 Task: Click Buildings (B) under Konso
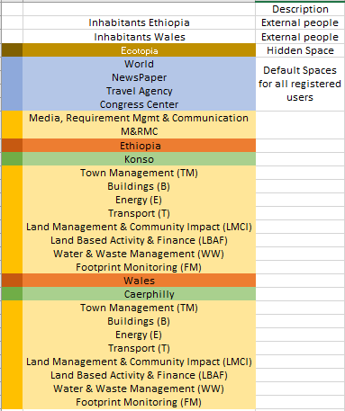(x=139, y=186)
